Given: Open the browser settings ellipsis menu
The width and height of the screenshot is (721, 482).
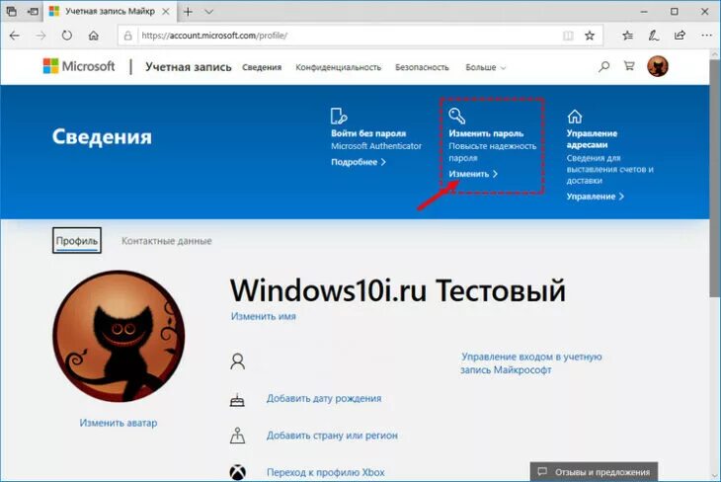Looking at the screenshot, I should tap(707, 36).
